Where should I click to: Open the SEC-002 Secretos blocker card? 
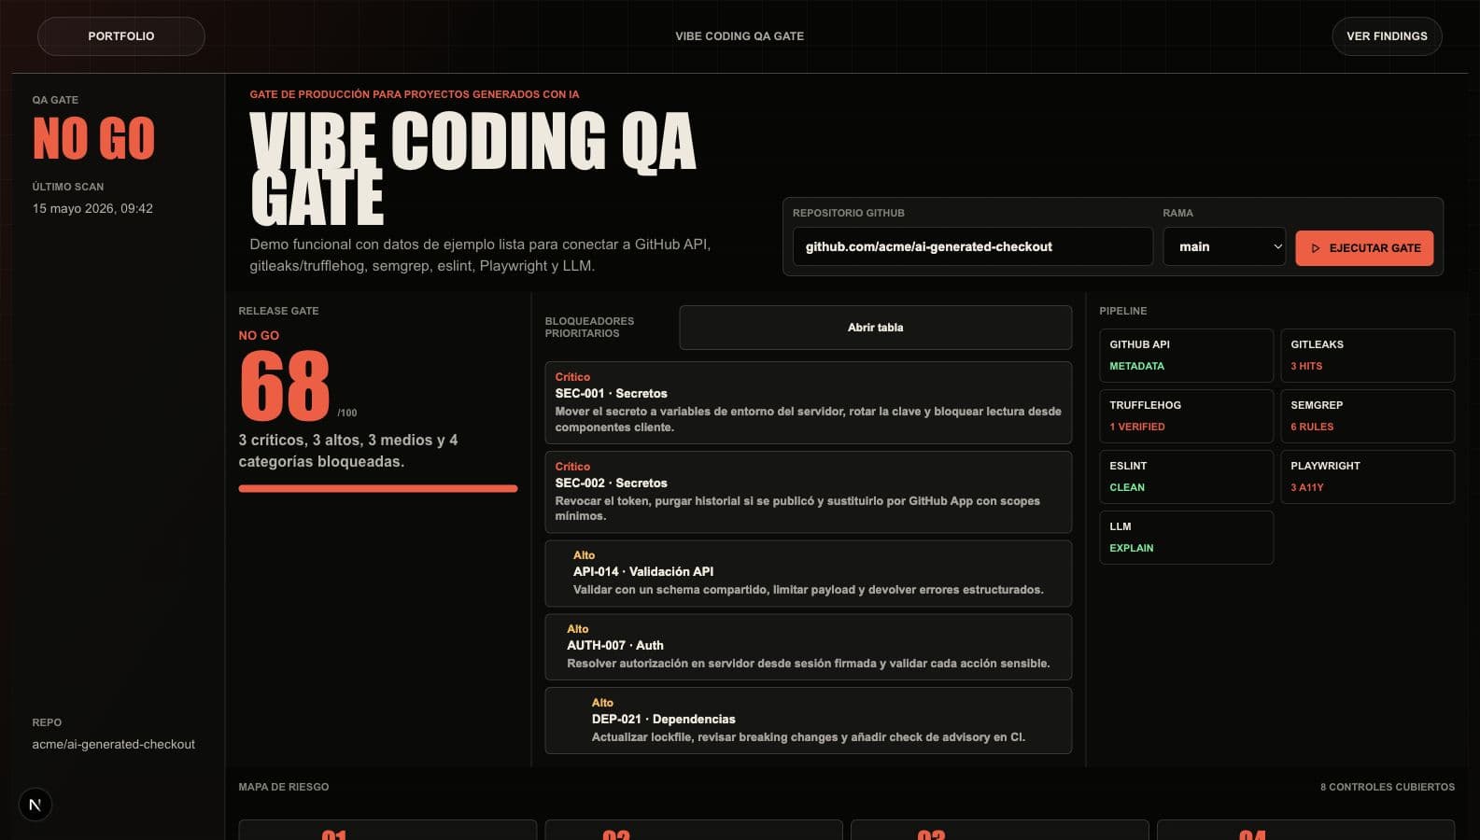click(x=808, y=492)
